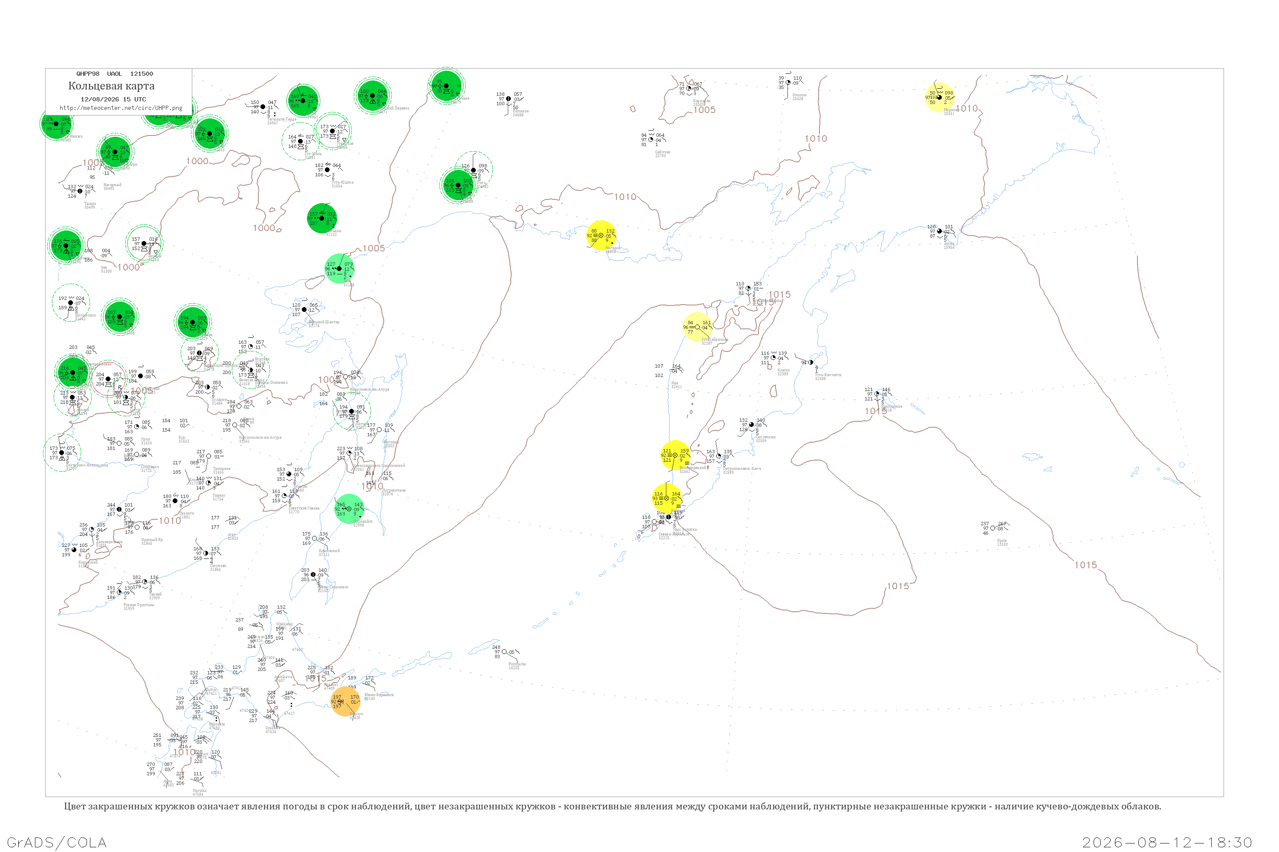The image size is (1279, 852).
Task: Click the station label "Александровск-Сахалинский 32061"
Action: [379, 467]
